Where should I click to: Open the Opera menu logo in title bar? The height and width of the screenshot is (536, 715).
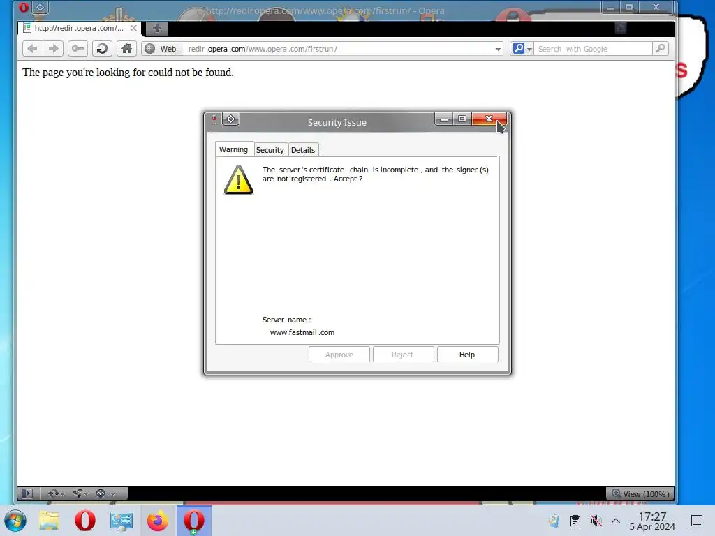(23, 7)
